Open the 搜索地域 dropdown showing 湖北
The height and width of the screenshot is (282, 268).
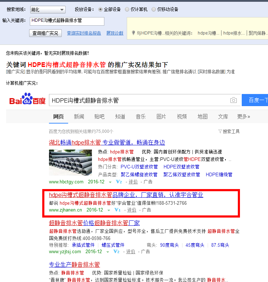tap(48, 10)
